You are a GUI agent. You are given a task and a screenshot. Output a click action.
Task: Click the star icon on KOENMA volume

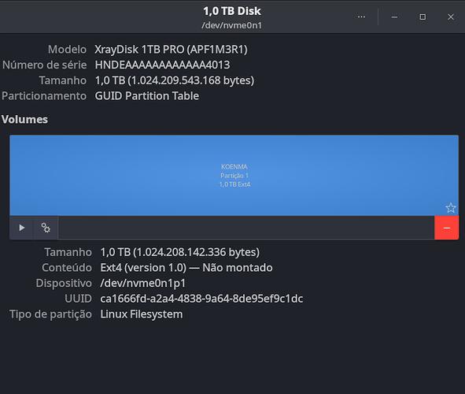(451, 208)
